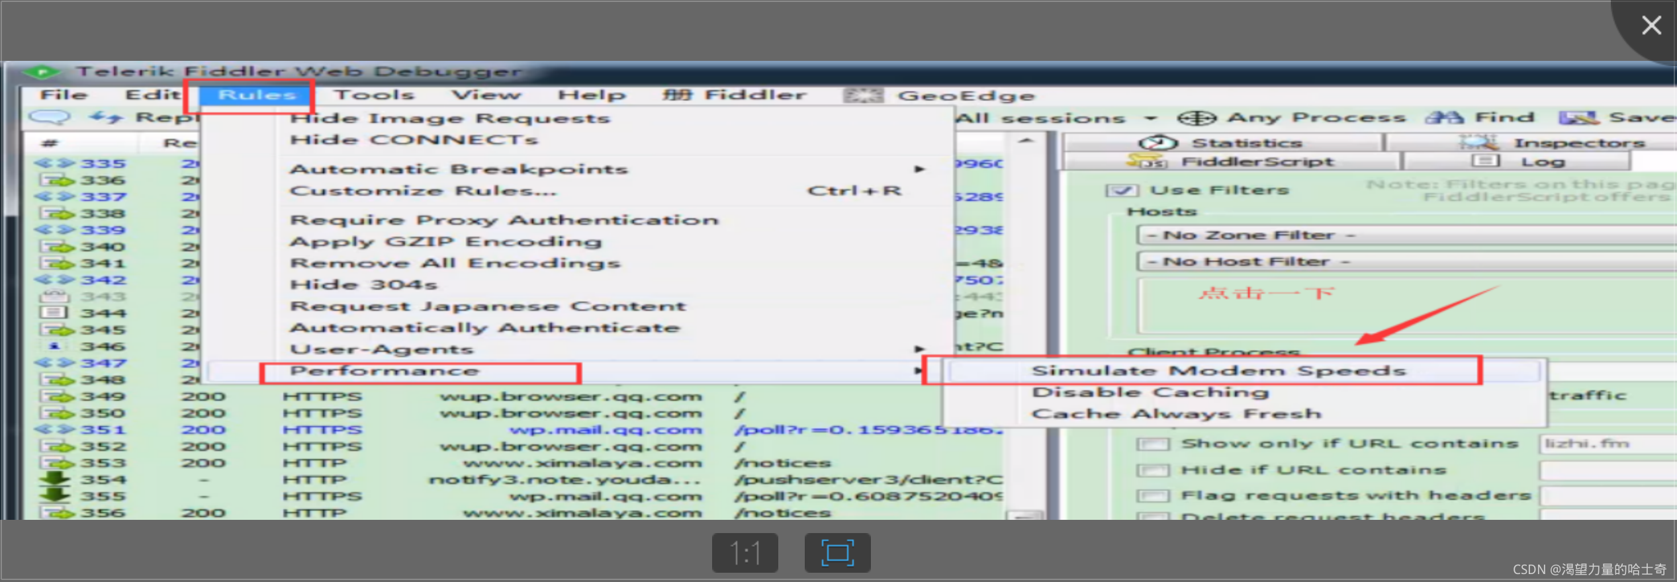The height and width of the screenshot is (582, 1677).
Task: Open the File menu
Action: (64, 95)
